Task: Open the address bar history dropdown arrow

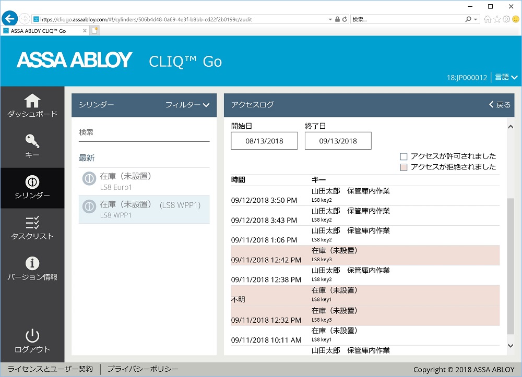Action: (330, 19)
